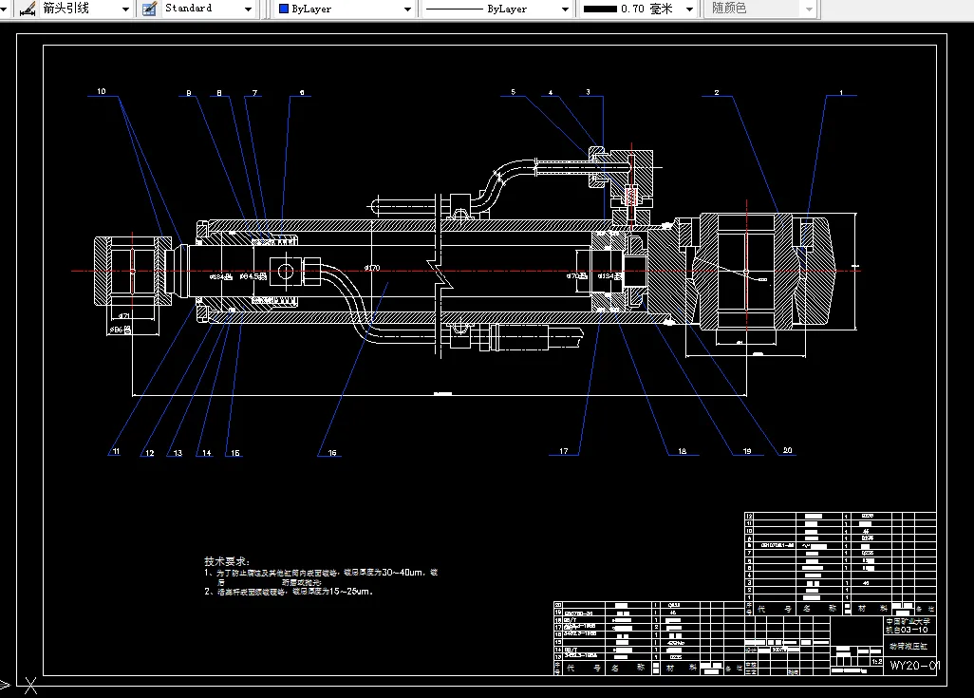This screenshot has height=698, width=974.
Task: Click the table style icon
Action: coord(149,9)
